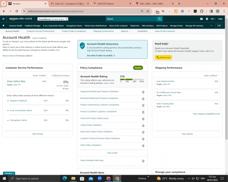The image size is (228, 182).
Task: Switch to the Inbox Gmail tab
Action: point(70,4)
